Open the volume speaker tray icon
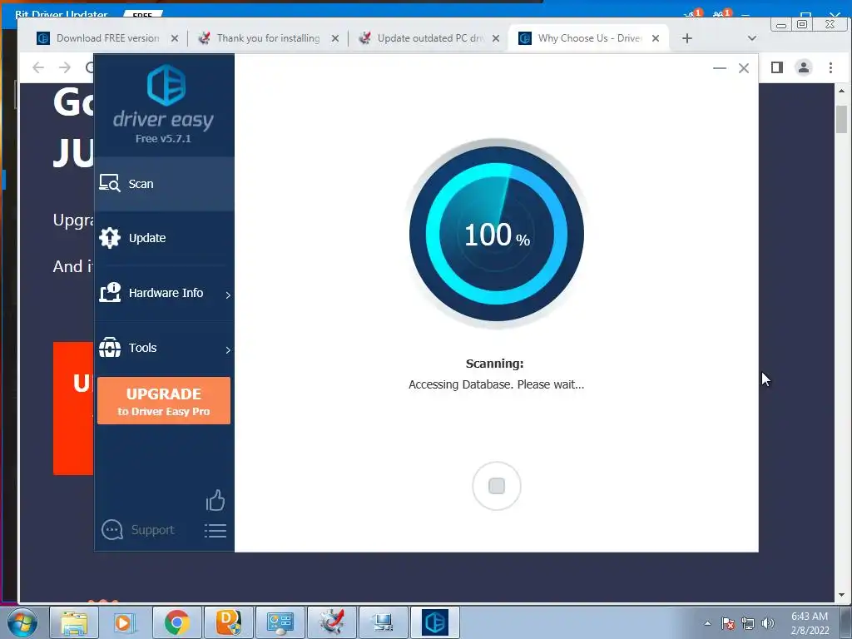Image resolution: width=852 pixels, height=639 pixels. click(768, 623)
